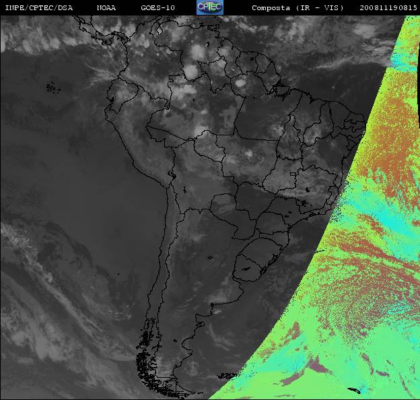This screenshot has width=420, height=400.
Task: Click the Mar Chiquita lake in Argentina
Action: (210, 258)
